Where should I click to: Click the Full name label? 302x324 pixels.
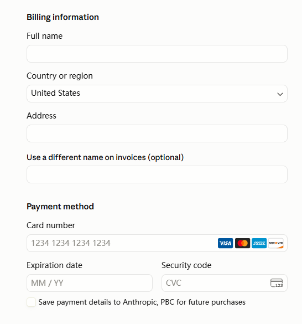point(45,36)
